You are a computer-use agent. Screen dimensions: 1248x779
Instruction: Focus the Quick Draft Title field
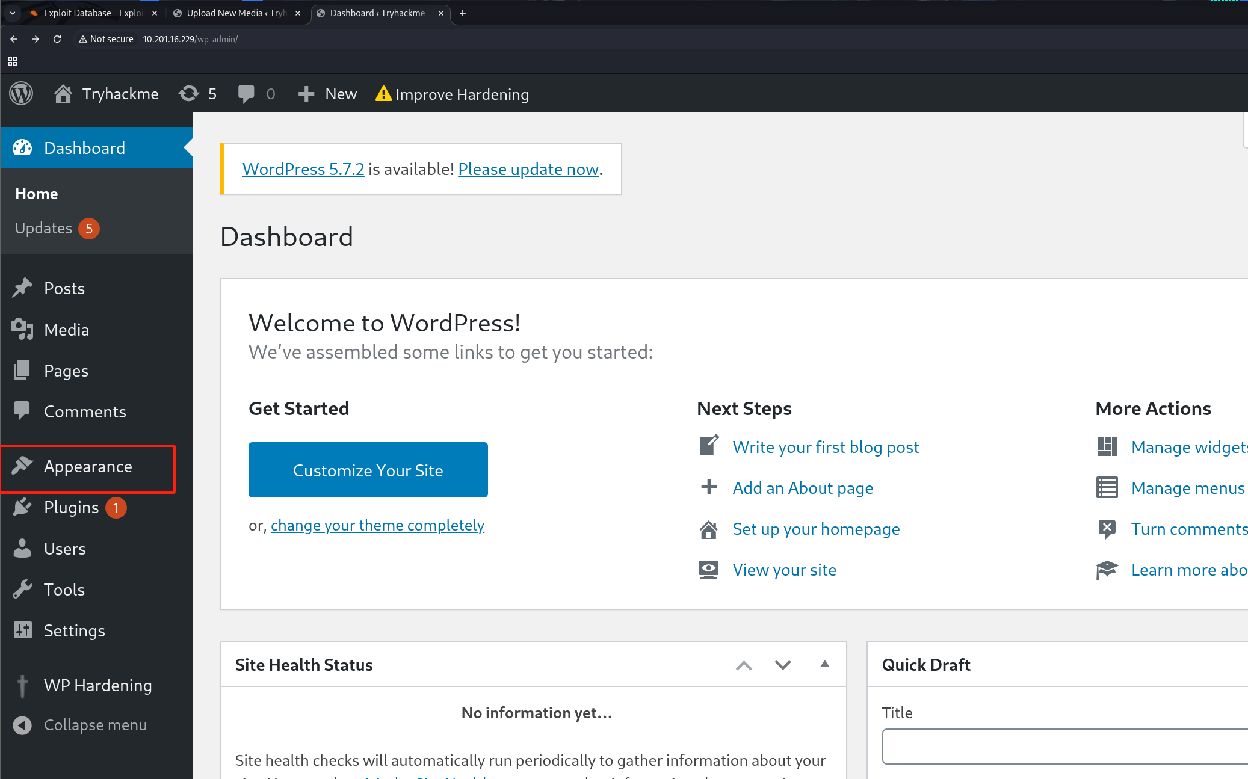click(x=1065, y=747)
